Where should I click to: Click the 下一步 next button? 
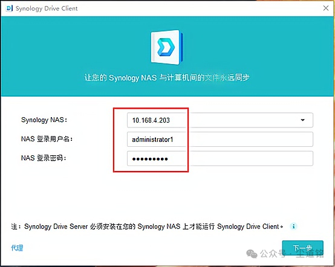(302, 248)
